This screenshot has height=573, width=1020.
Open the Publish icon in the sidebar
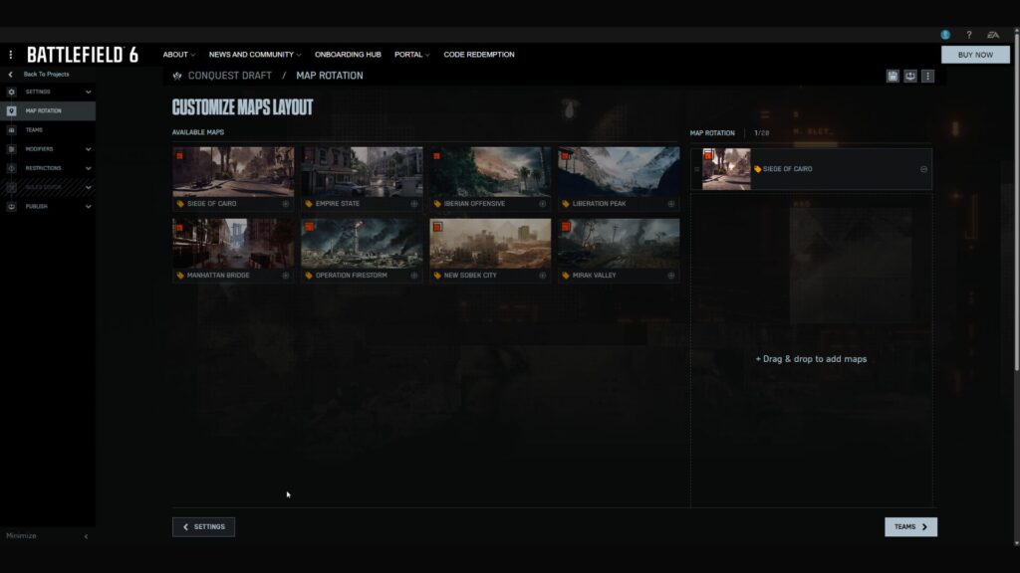point(11,206)
